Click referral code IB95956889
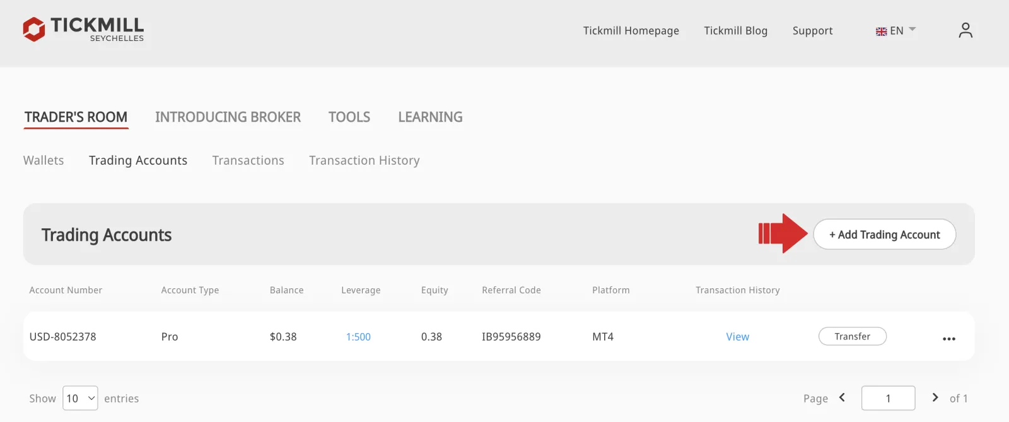 pyautogui.click(x=511, y=337)
